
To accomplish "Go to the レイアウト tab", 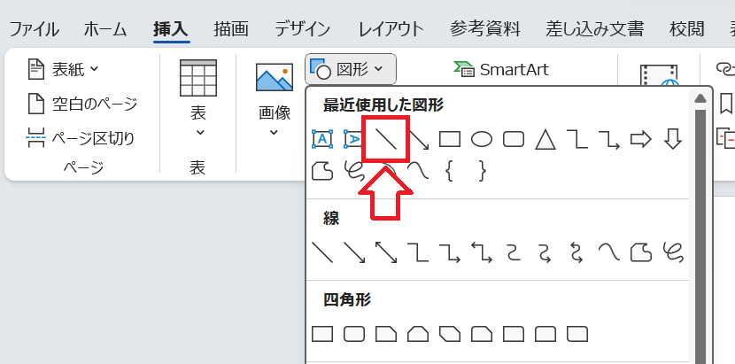I will tap(391, 29).
